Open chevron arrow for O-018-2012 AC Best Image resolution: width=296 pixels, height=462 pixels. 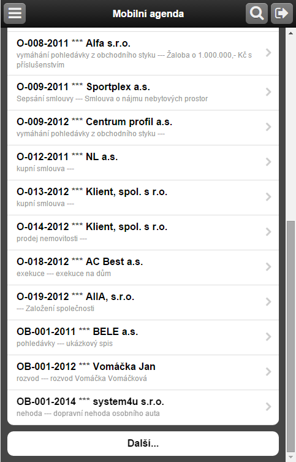pos(268,267)
